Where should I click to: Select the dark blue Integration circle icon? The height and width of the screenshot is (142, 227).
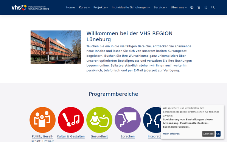[x=152, y=120]
